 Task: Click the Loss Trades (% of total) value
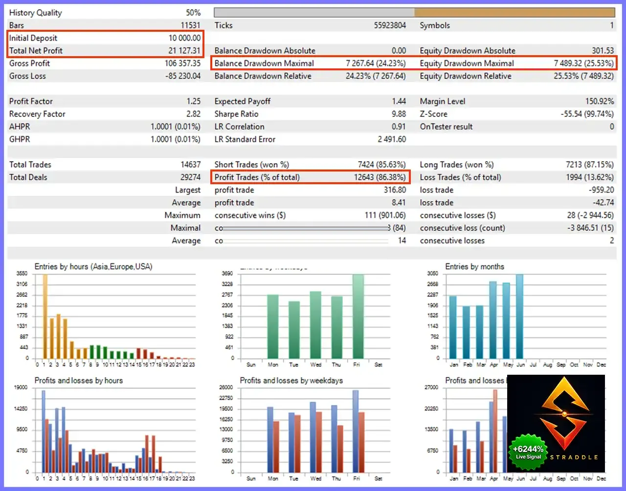click(589, 178)
